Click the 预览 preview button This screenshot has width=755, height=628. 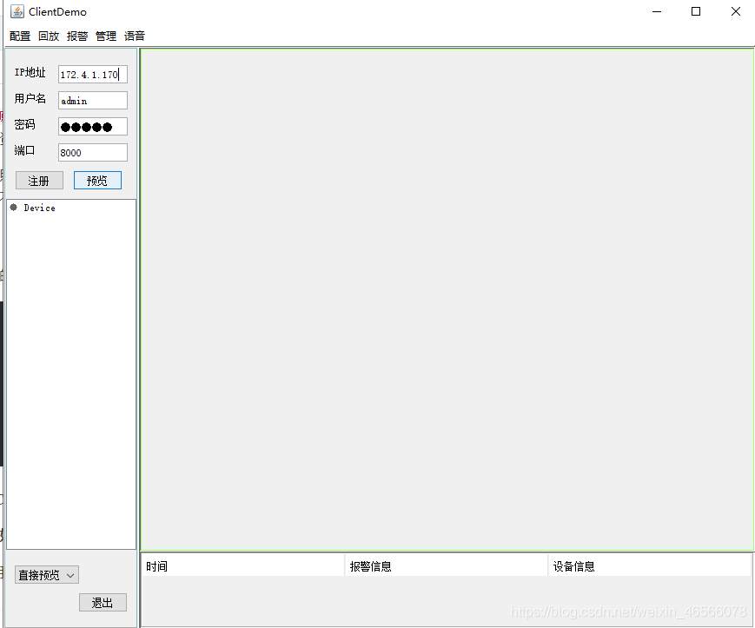coord(97,180)
